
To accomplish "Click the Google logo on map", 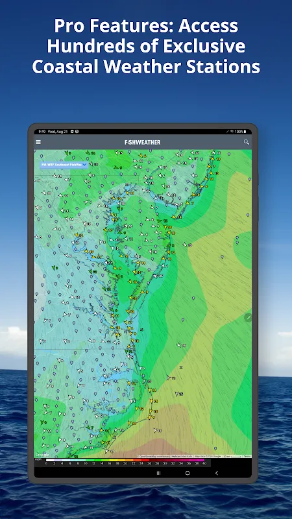I will coord(42,455).
